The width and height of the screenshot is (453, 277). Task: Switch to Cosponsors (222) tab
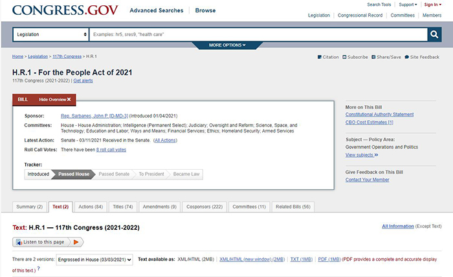[204, 207]
